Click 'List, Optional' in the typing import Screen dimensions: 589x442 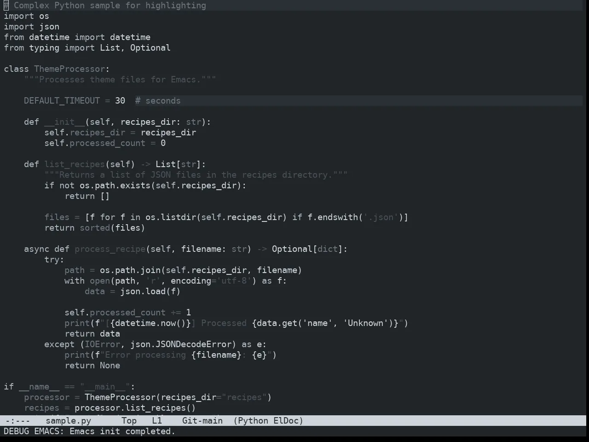(135, 48)
